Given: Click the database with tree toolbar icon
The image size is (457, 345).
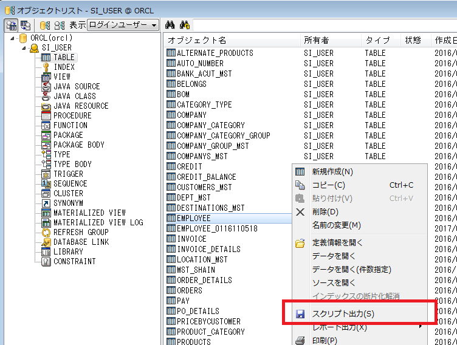Looking at the screenshot, I should coord(45,25).
